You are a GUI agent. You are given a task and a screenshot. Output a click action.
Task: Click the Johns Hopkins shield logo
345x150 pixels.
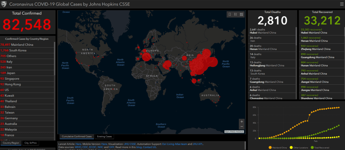tap(4, 4)
